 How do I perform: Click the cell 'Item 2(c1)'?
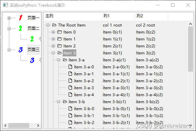click(x=112, y=46)
